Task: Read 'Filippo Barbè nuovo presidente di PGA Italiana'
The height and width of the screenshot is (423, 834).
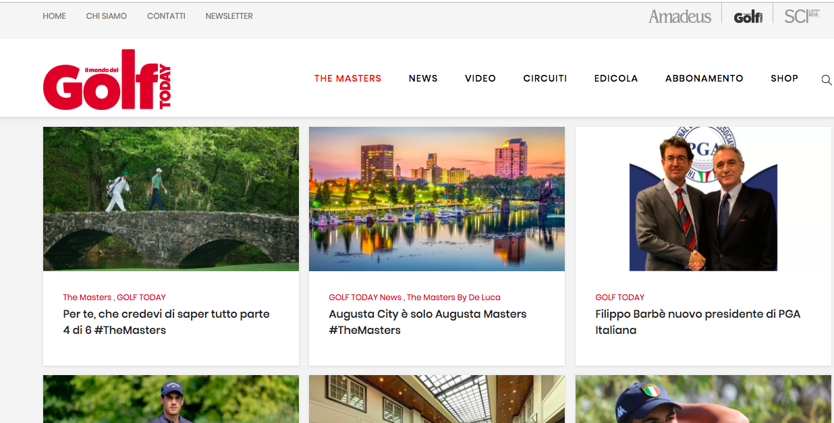Action: pos(697,322)
